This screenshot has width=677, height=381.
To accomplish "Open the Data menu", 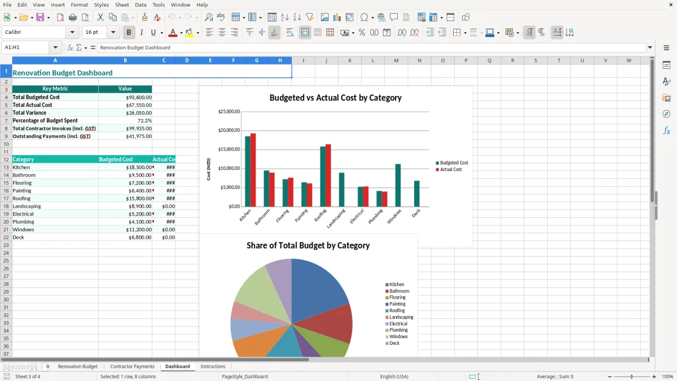I will point(140,5).
